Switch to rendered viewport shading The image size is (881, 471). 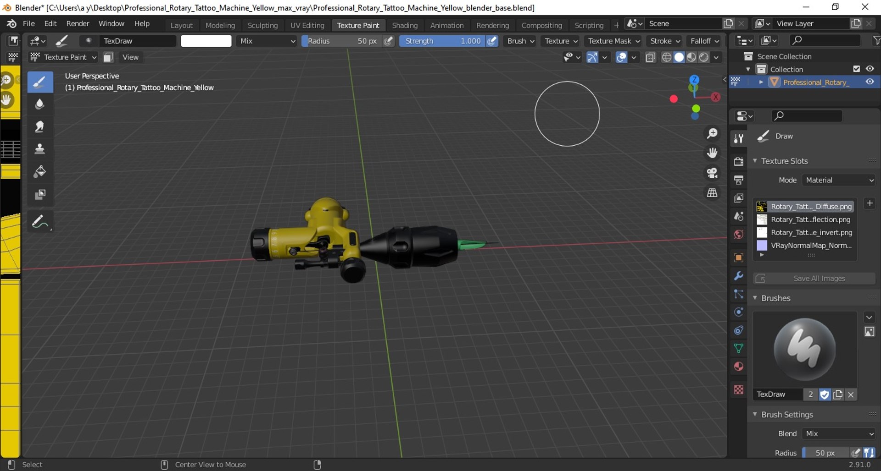(703, 57)
